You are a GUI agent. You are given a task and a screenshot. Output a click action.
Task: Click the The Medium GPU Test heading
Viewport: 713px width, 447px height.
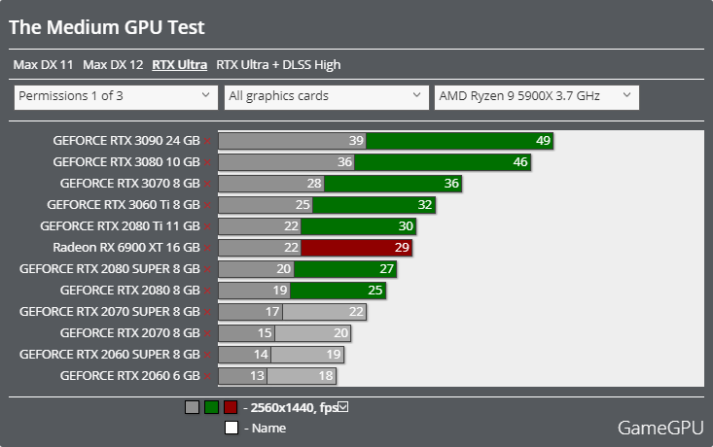click(x=107, y=27)
